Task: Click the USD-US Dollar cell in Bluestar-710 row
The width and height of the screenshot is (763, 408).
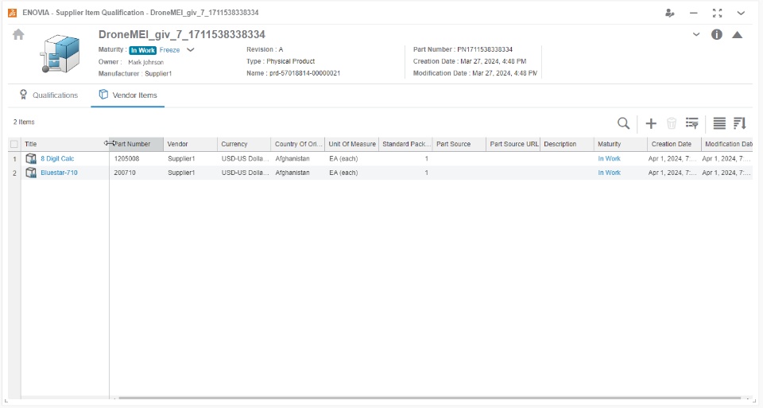Action: 244,173
